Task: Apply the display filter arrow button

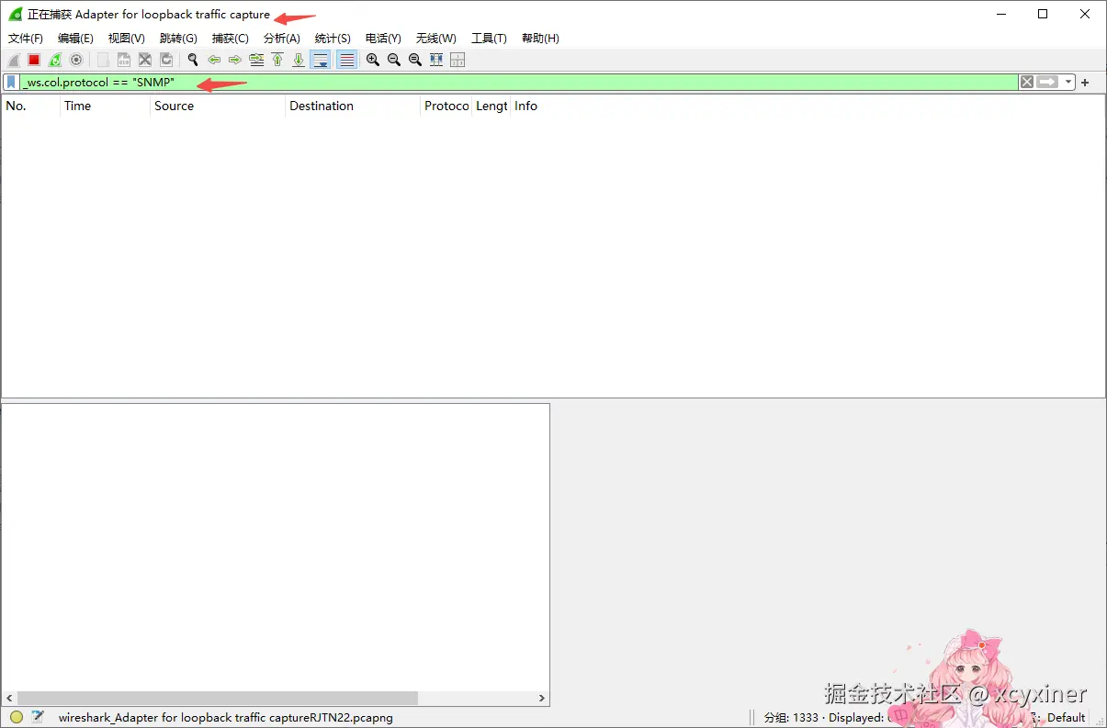Action: [x=1048, y=83]
